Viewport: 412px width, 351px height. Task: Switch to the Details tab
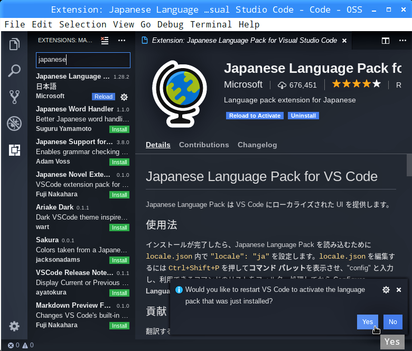[158, 145]
